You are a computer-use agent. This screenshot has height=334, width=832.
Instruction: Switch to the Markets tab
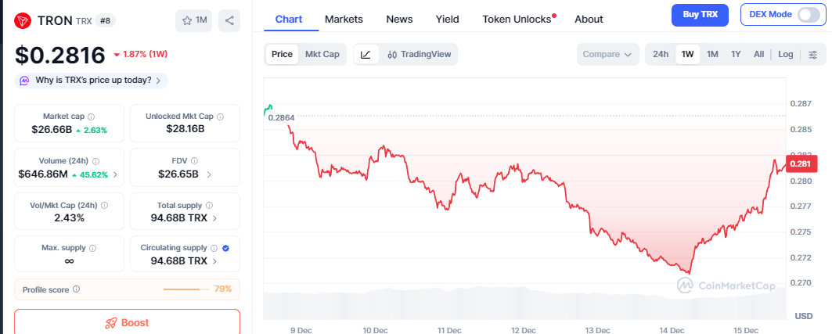click(344, 19)
